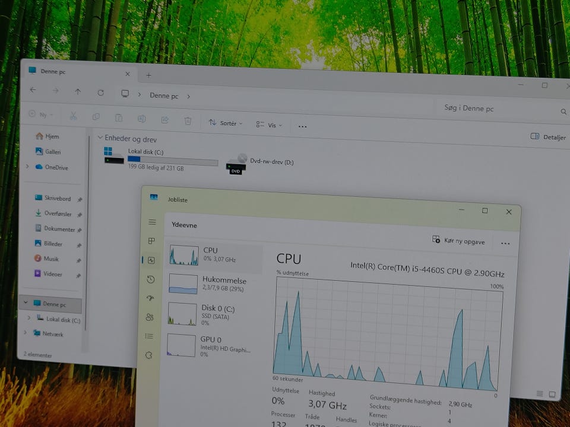
Task: Select the Ydeevne performance icon
Action: [151, 260]
